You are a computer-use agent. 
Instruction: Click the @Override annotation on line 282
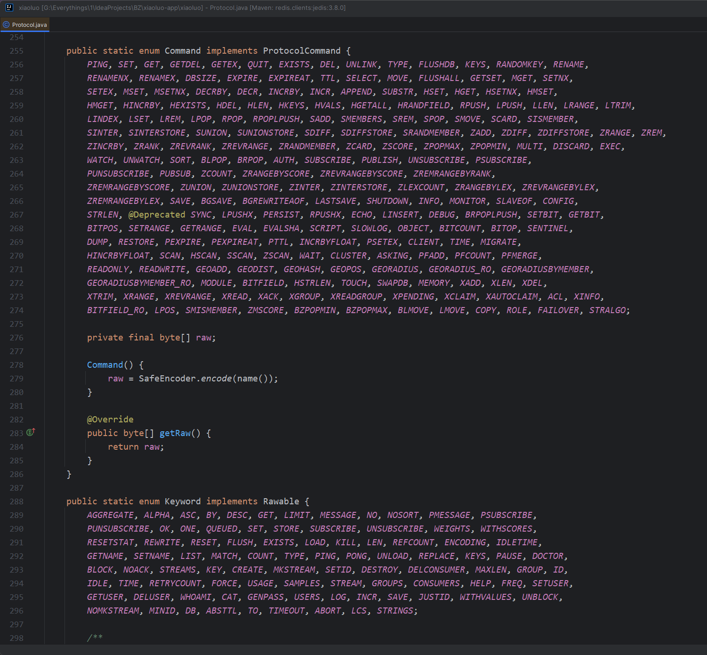[x=110, y=420]
